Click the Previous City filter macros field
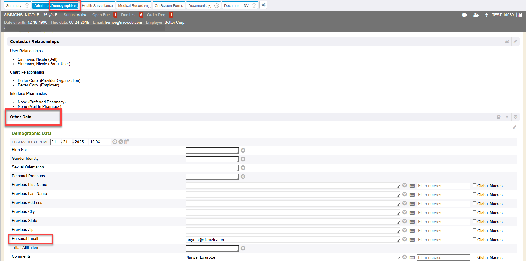This screenshot has width=526, height=261. [x=443, y=213]
